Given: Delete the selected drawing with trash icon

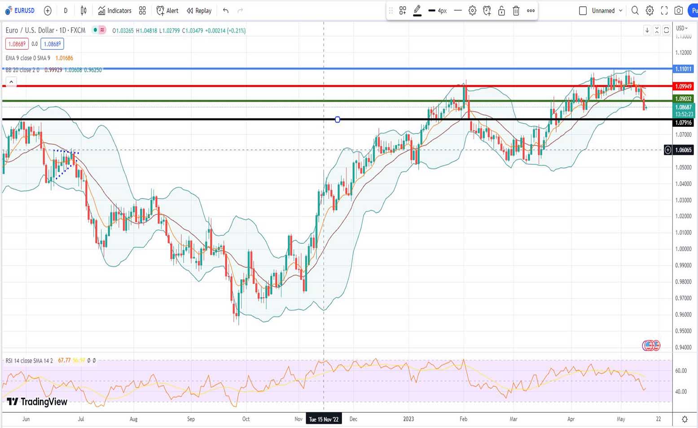Looking at the screenshot, I should [x=516, y=11].
